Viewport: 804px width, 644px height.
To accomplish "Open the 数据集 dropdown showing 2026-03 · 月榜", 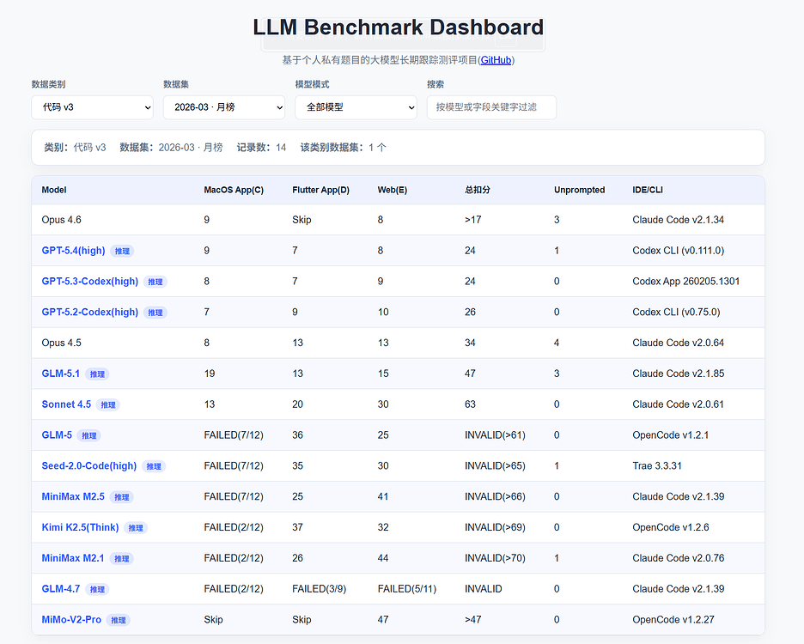I will [x=224, y=107].
